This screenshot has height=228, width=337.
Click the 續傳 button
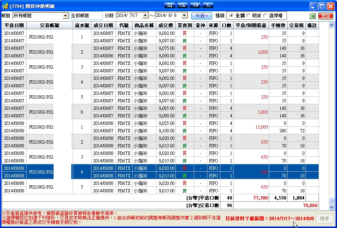pos(324,219)
